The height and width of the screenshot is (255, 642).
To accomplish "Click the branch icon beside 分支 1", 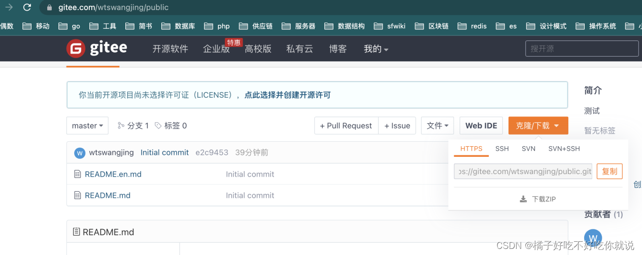I will click(x=121, y=125).
